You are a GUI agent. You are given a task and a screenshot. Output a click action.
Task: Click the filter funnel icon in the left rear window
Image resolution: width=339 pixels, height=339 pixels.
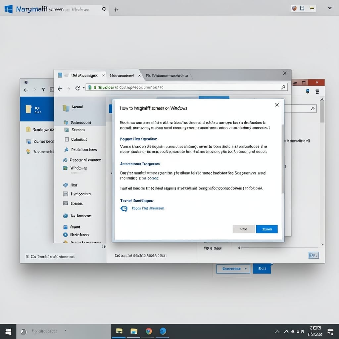[x=43, y=89]
